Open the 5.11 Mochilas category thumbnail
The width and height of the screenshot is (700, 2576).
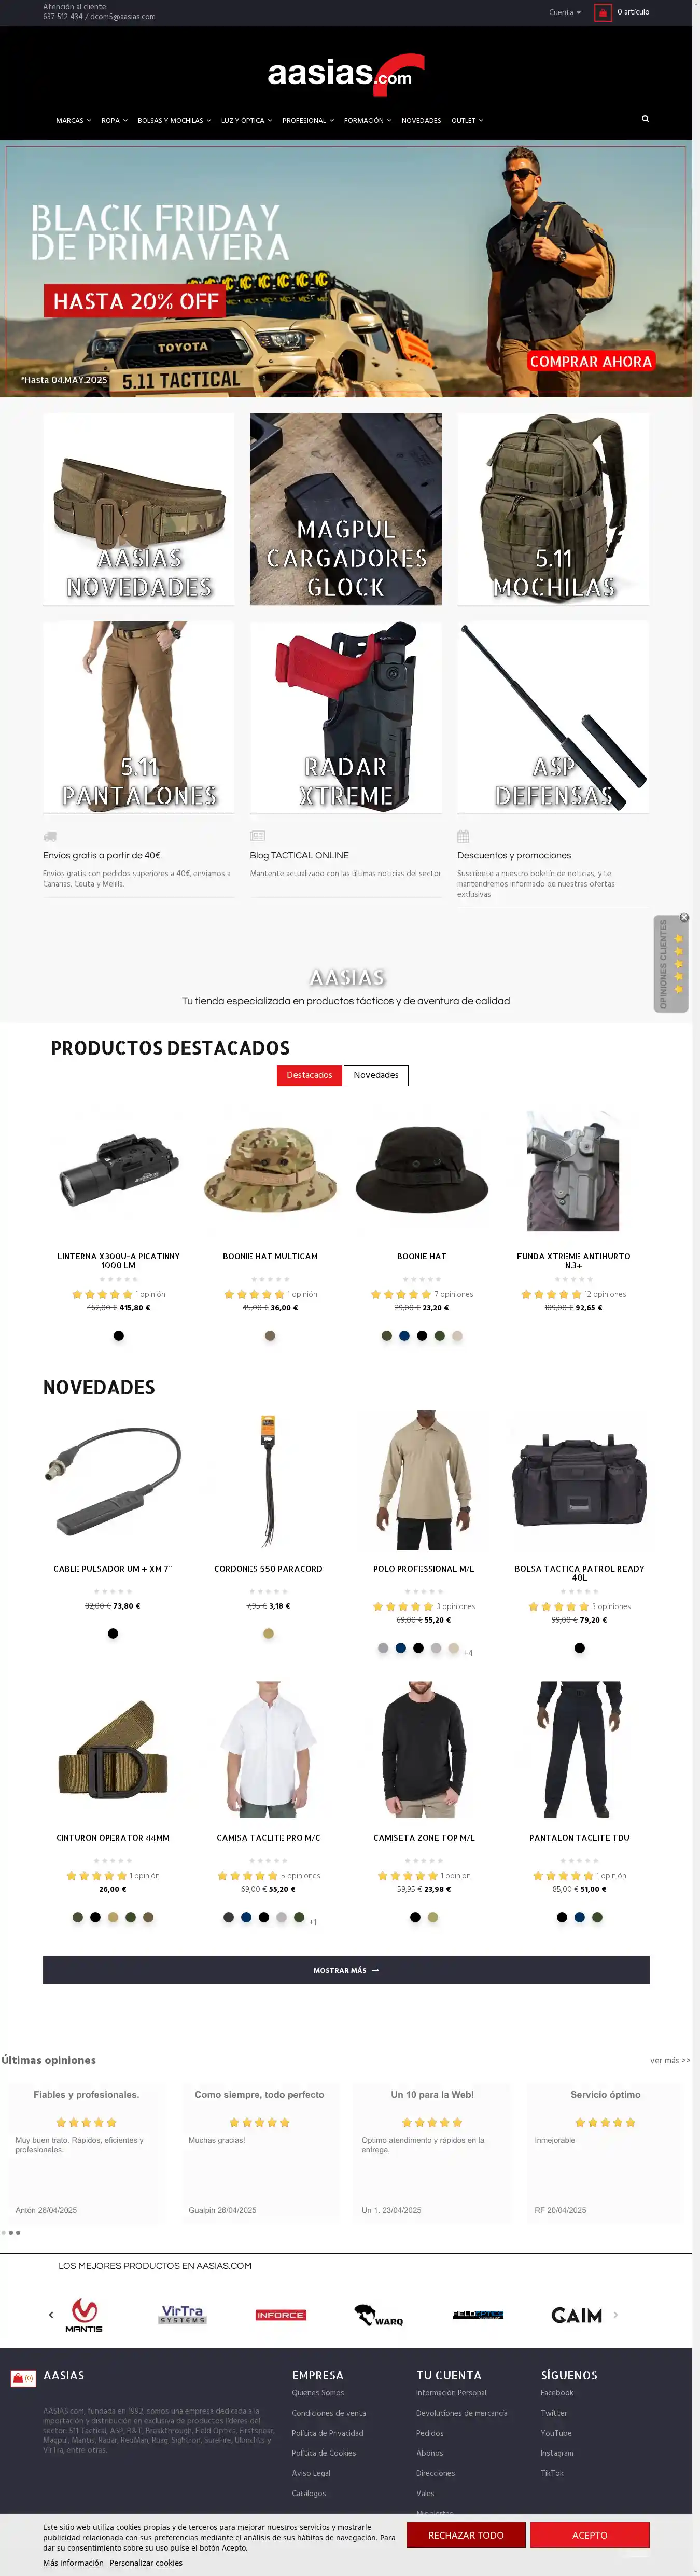coord(553,509)
